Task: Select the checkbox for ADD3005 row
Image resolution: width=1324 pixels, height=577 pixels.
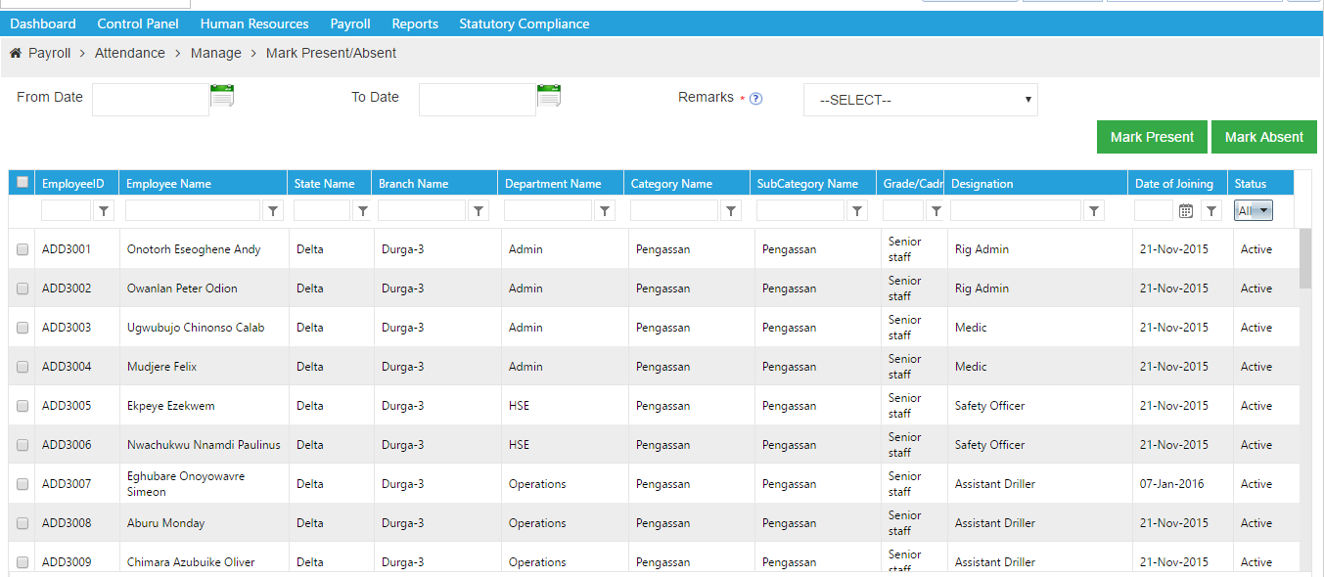Action: tap(23, 406)
